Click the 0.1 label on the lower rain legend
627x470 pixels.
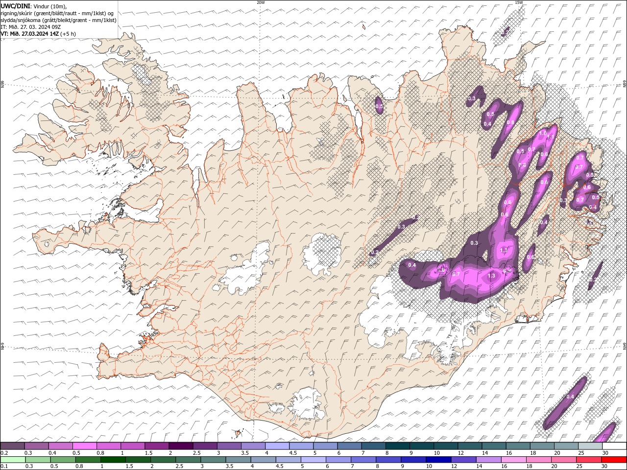4,466
